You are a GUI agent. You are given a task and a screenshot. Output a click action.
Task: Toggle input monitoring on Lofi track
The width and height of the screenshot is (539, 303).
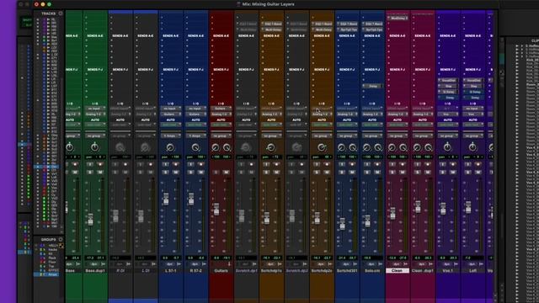pyautogui.click(x=468, y=165)
